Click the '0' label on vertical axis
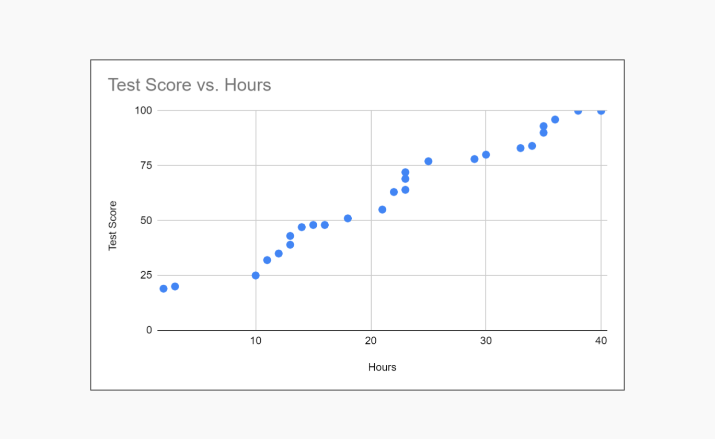Viewport: 715px width, 439px height. 149,330
